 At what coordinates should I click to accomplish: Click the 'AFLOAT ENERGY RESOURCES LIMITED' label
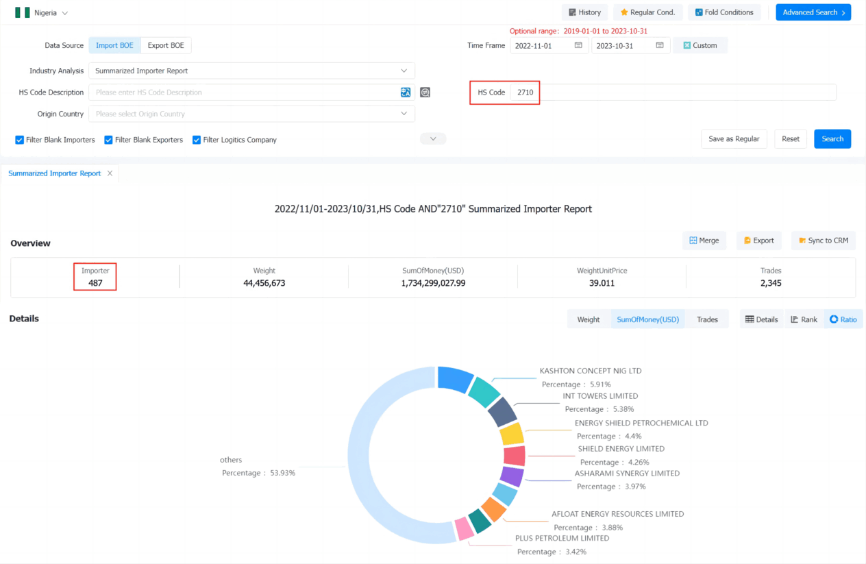coord(618,514)
